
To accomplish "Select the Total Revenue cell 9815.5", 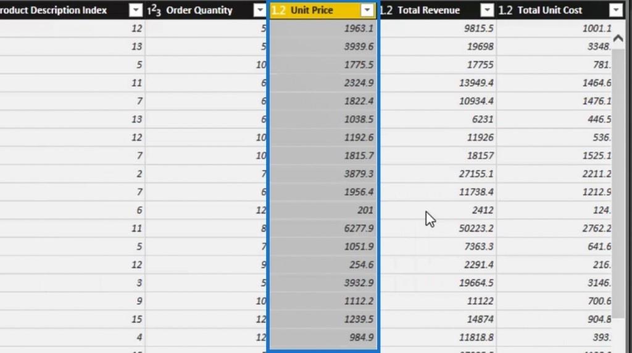I will coord(438,28).
